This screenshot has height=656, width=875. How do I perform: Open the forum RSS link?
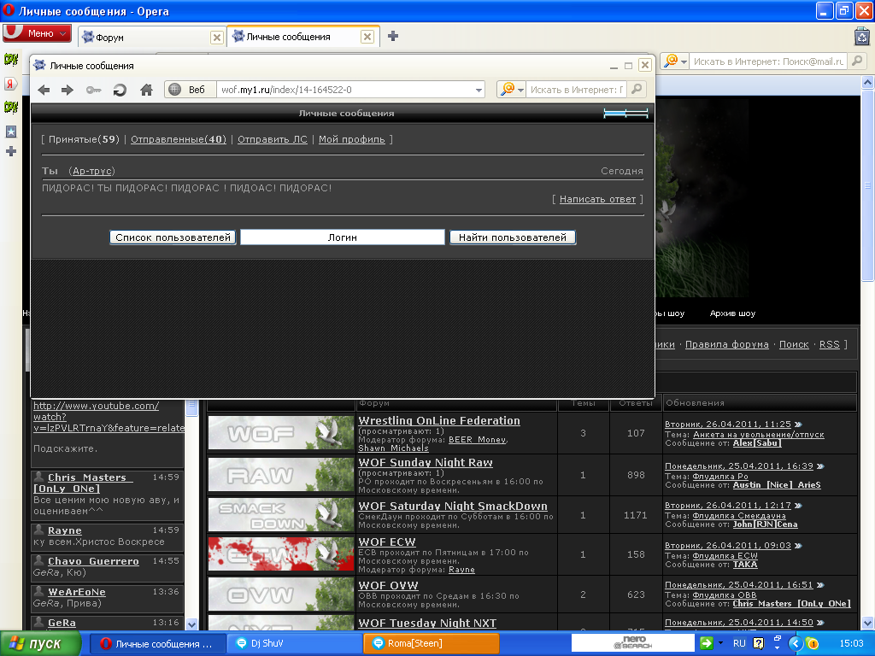[829, 345]
